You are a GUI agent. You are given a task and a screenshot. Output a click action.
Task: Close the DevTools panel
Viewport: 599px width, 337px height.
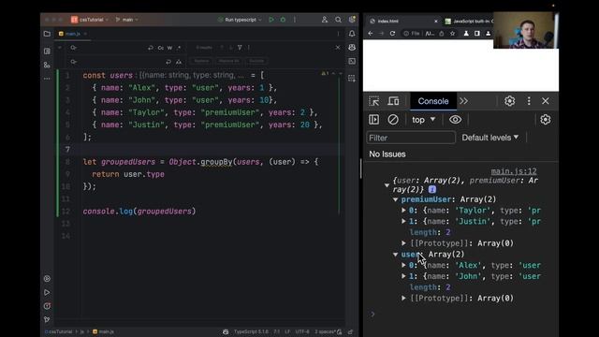[x=546, y=101]
